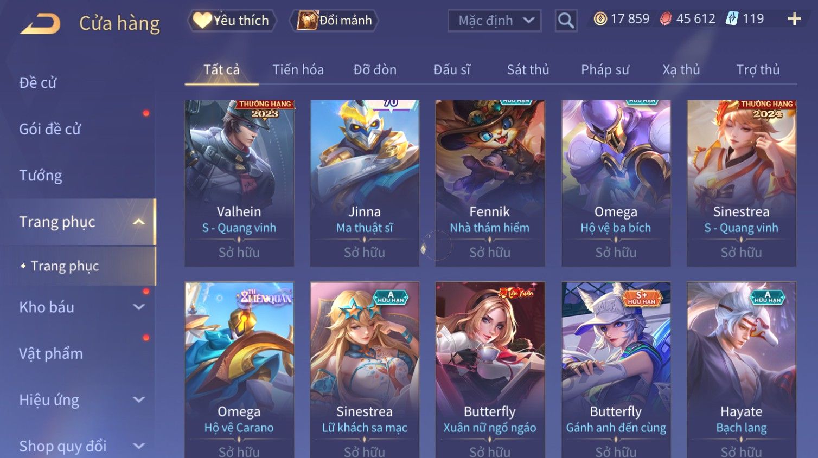Click the red ruby currency icon
The image size is (818, 458).
666,19
